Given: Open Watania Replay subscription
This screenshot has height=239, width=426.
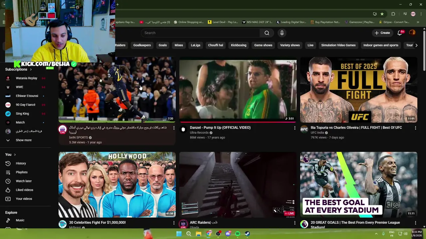Looking at the screenshot, I should tap(26, 78).
